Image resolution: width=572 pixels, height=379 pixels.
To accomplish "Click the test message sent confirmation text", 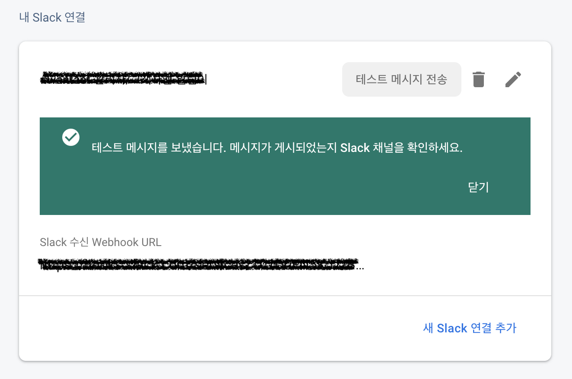I will coord(277,148).
